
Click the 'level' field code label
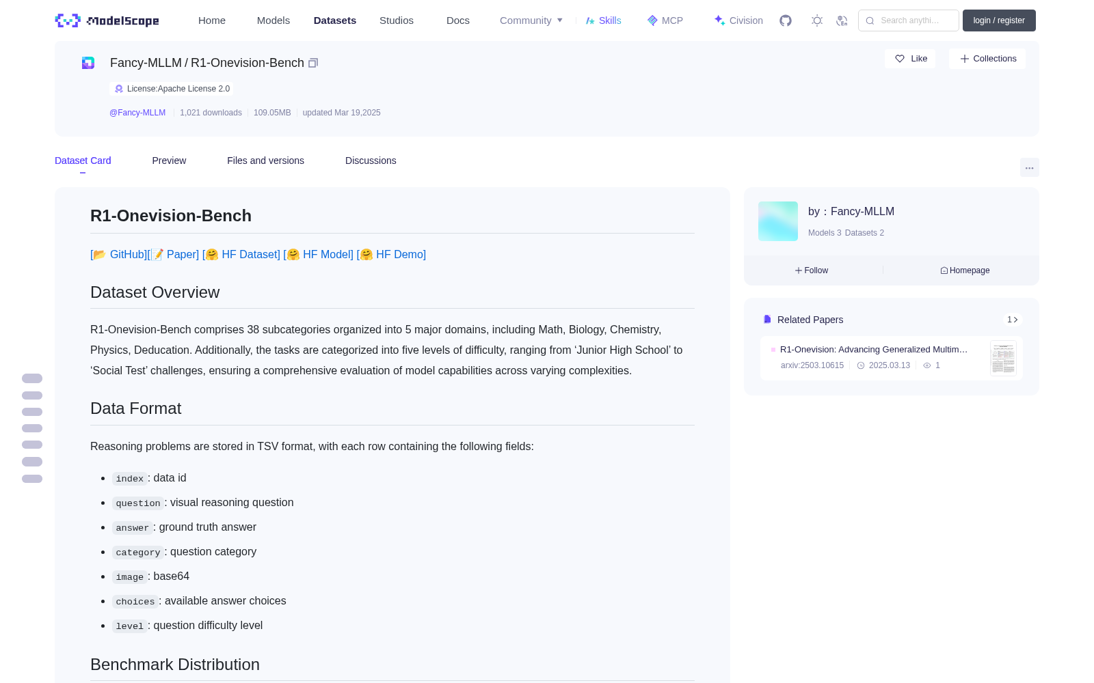click(130, 626)
